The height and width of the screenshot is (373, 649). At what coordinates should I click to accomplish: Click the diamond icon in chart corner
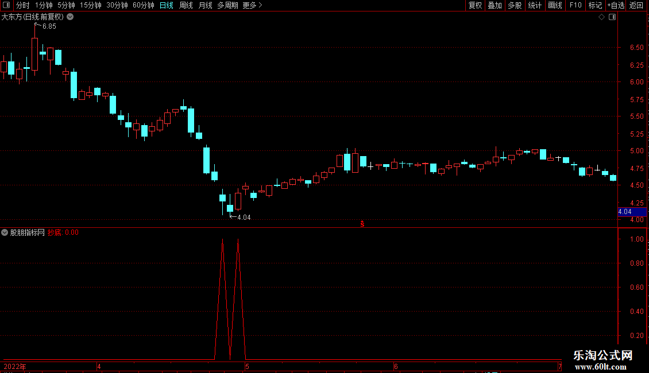601,17
